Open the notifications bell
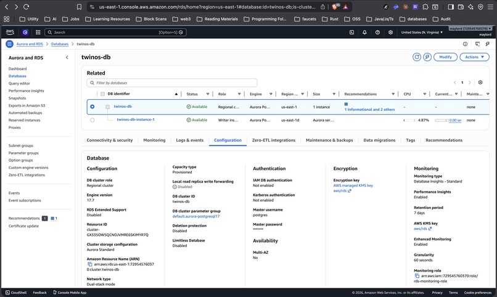Image resolution: width=497 pixels, height=297 pixels. click(x=364, y=32)
